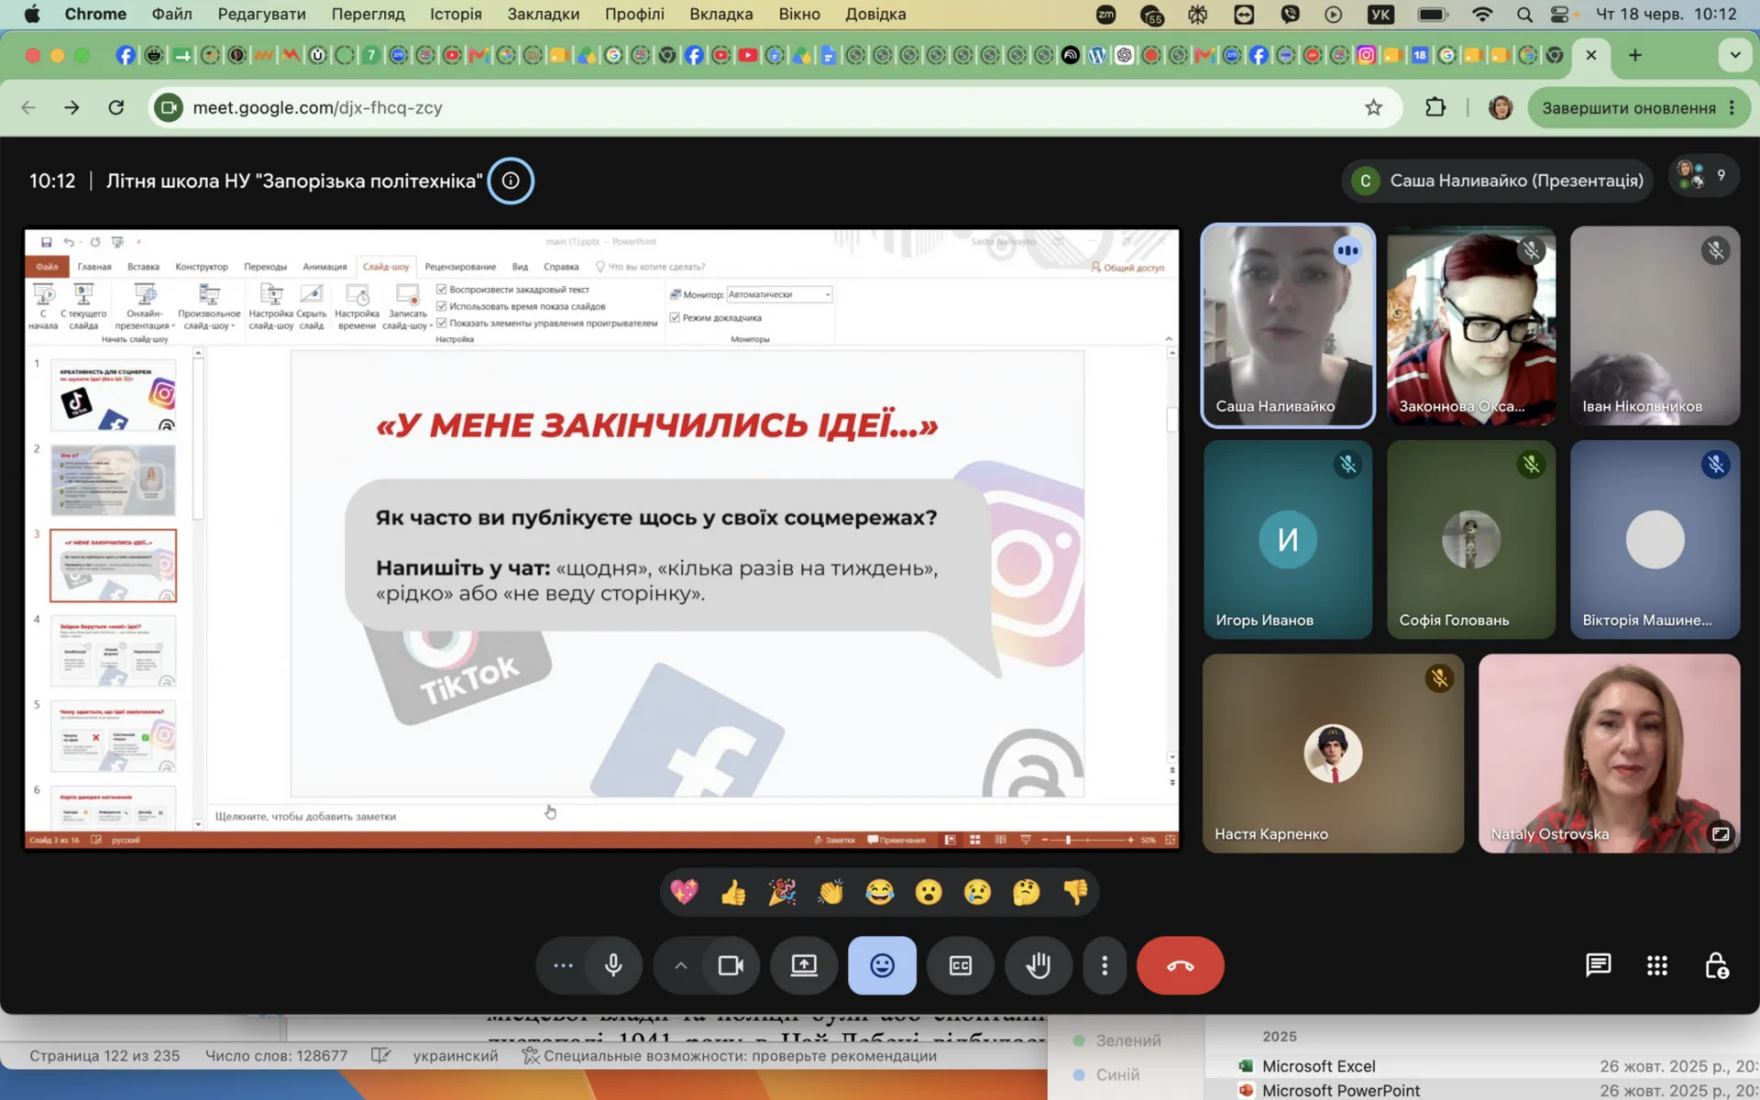This screenshot has height=1100, width=1760.
Task: Toggle the emoji reactions bar
Action: [x=882, y=965]
